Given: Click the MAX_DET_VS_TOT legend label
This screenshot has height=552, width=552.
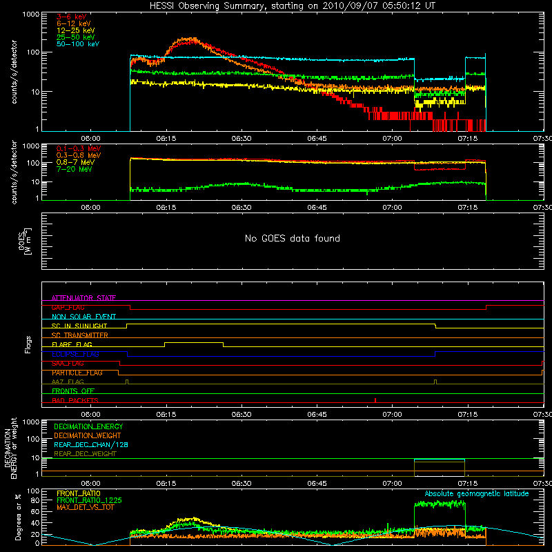Looking at the screenshot, I should (85, 507).
